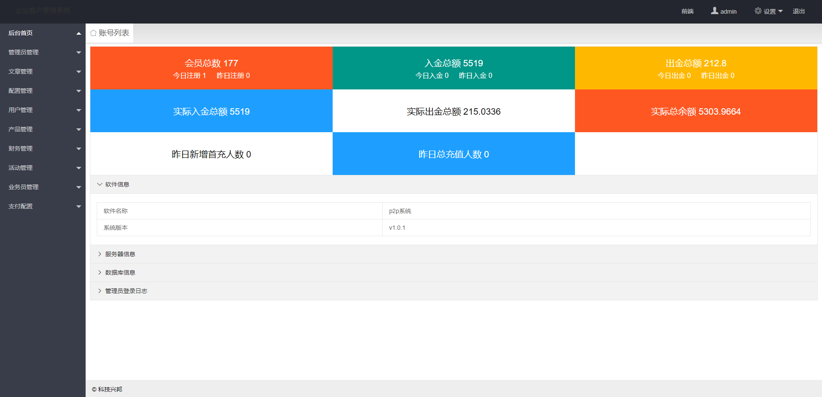Click the 入金总额 5519 card
The height and width of the screenshot is (397, 822).
pyautogui.click(x=454, y=68)
